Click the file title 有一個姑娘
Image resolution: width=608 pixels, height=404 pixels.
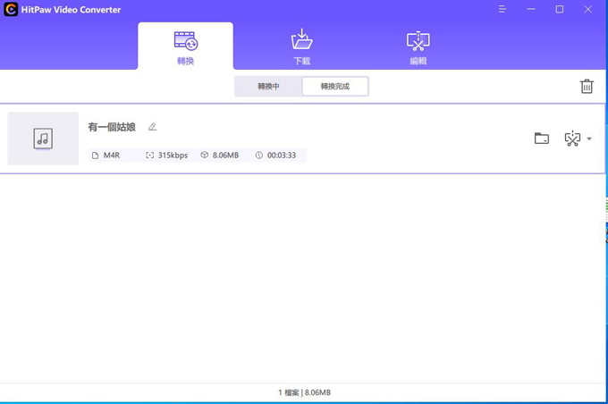(112, 127)
